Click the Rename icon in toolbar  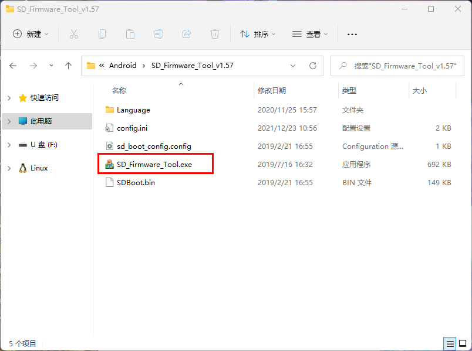[159, 34]
